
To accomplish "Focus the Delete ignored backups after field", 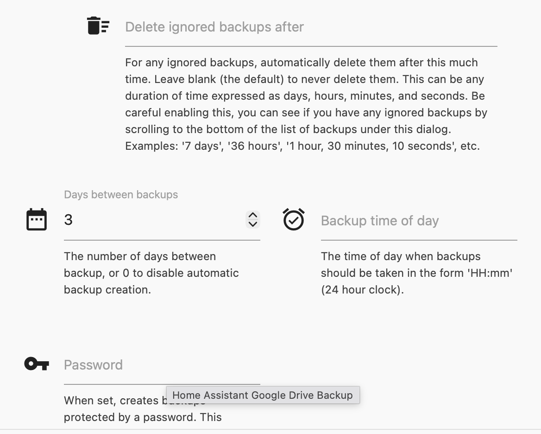I will pyautogui.click(x=310, y=27).
